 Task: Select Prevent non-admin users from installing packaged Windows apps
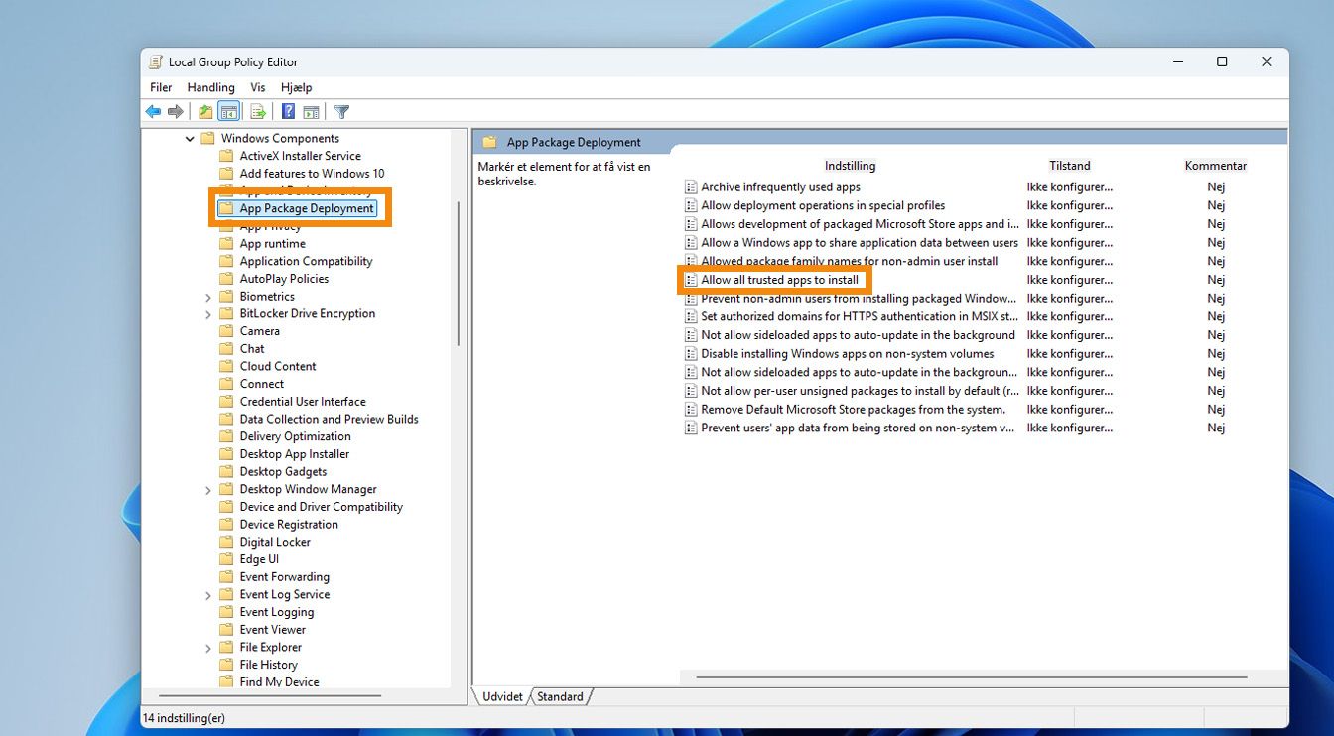point(859,299)
